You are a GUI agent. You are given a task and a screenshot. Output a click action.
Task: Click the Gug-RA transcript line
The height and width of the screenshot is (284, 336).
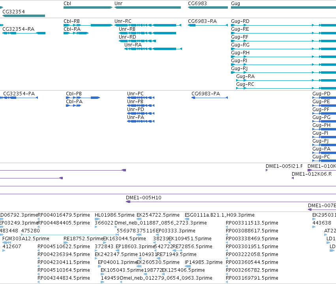286,80
